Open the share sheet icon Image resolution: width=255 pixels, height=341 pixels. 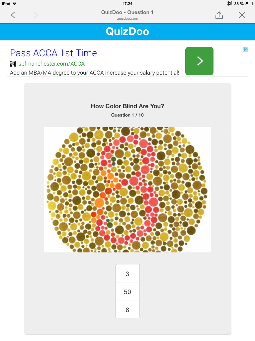pyautogui.click(x=219, y=15)
